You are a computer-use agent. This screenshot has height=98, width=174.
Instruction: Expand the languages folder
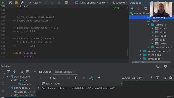(140, 59)
